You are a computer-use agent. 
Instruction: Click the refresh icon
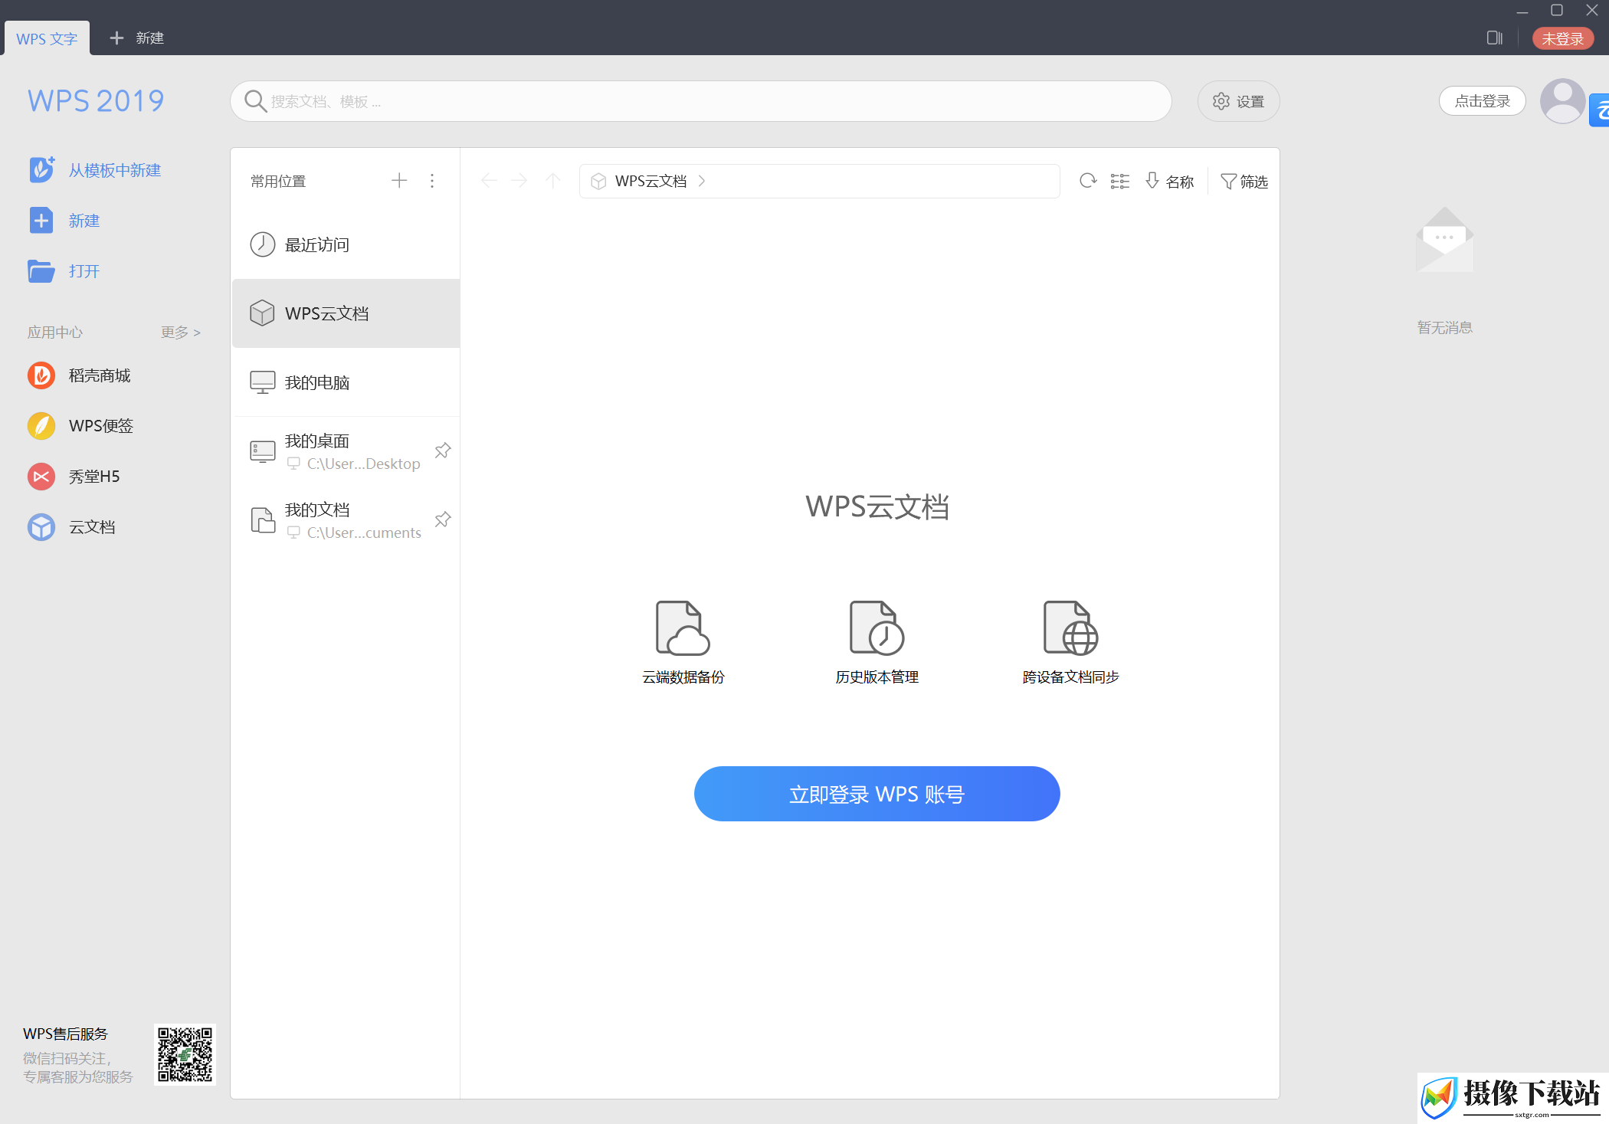(x=1088, y=181)
